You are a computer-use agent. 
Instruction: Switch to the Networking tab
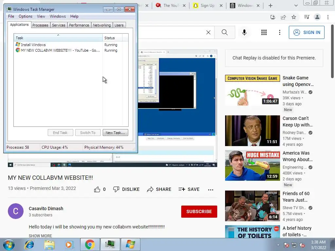pyautogui.click(x=102, y=25)
